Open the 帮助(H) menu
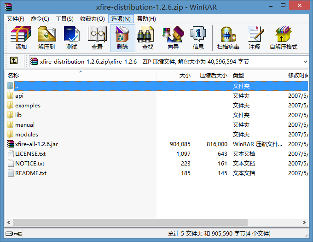Screen dimensions: 313x242 146,19
